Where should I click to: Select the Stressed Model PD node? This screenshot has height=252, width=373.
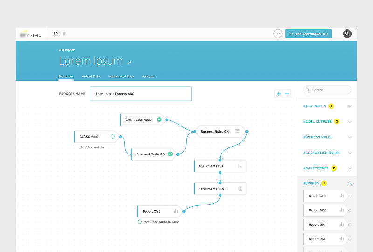pos(154,154)
